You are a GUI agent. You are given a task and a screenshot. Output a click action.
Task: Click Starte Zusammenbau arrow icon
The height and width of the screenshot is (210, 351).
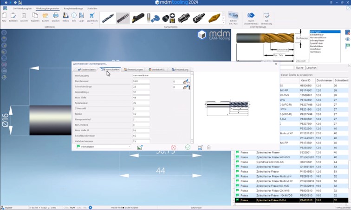251,15
